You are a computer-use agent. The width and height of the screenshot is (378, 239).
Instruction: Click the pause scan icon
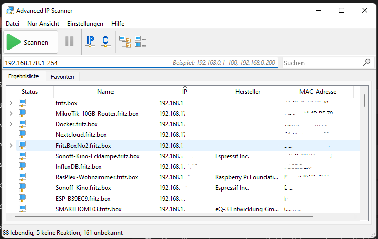pos(69,41)
